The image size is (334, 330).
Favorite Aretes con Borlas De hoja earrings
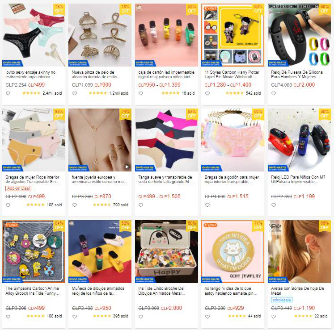pos(274,317)
